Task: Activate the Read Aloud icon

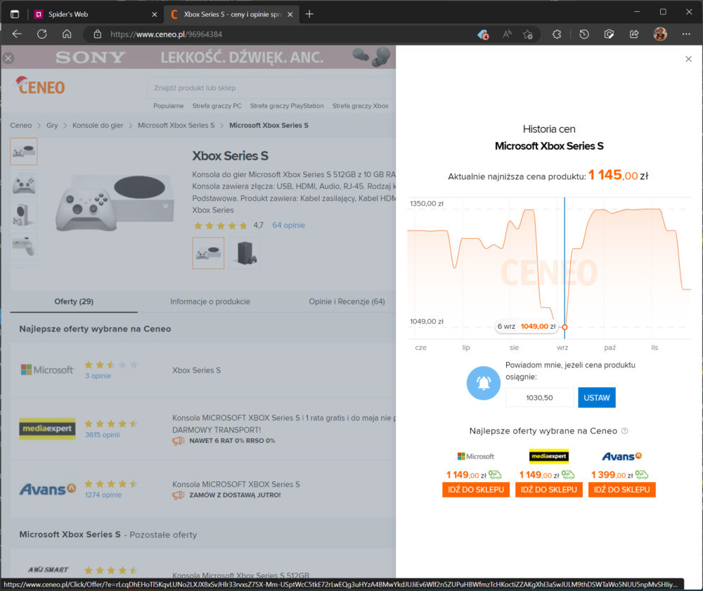Action: point(507,34)
